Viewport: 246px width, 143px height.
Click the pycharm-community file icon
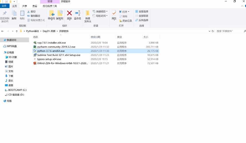pyautogui.click(x=35, y=47)
